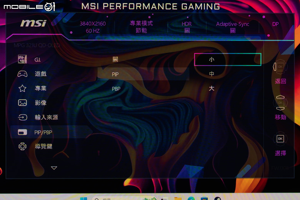Open Steam icon on taskbar

[218, 198]
